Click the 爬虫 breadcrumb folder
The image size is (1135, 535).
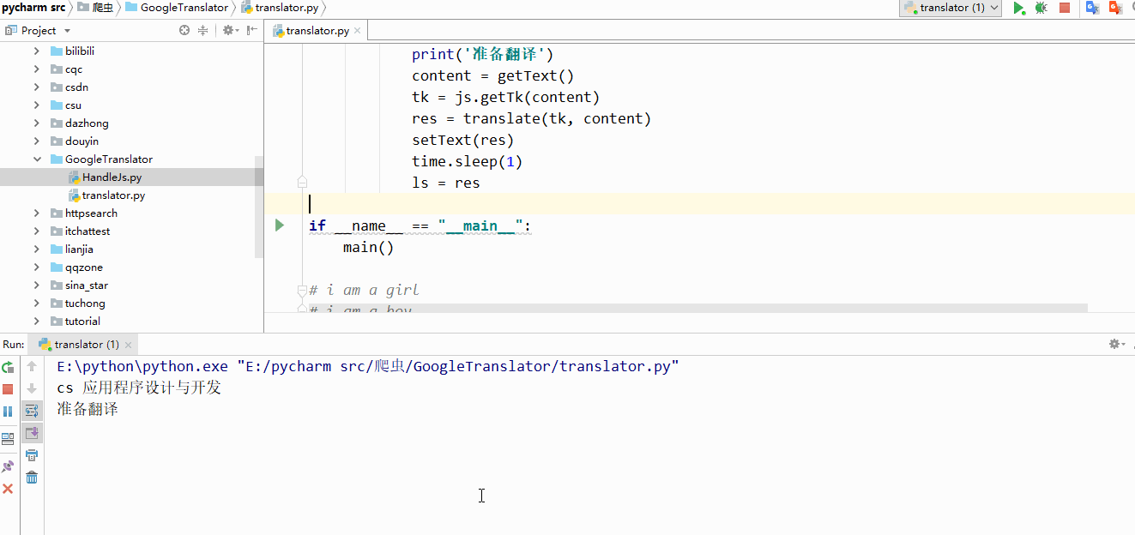coord(96,8)
